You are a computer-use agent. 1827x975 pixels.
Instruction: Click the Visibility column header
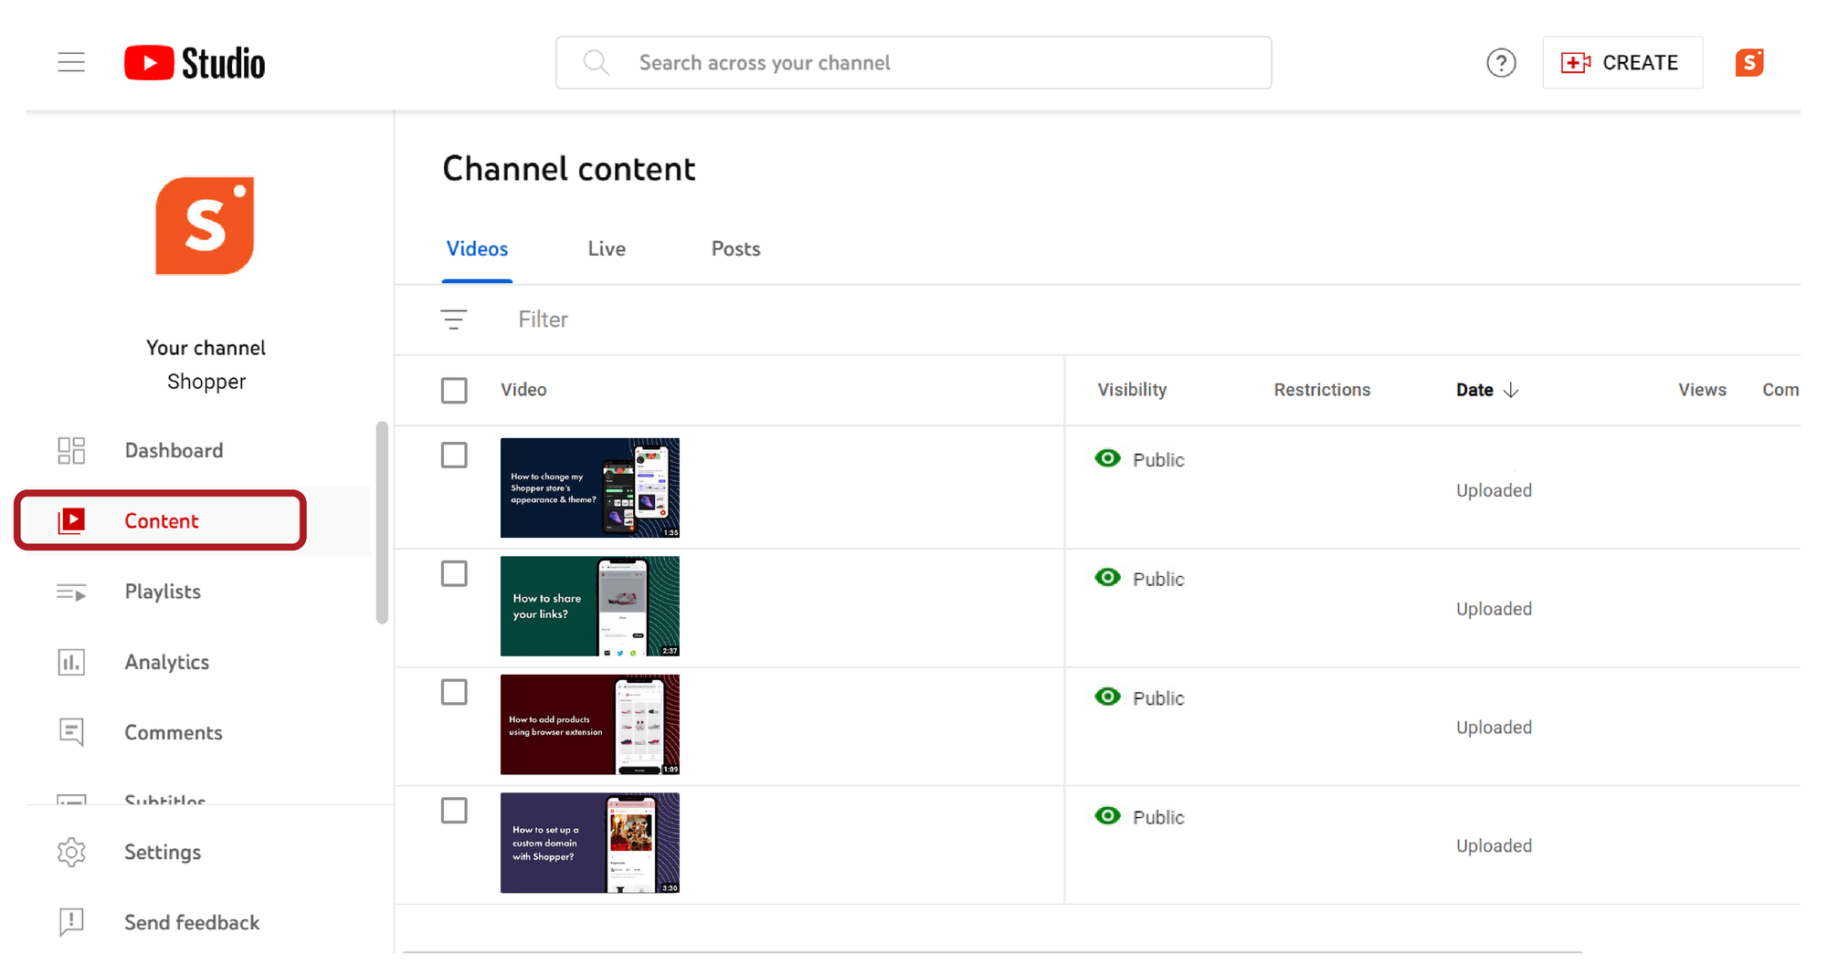1132,390
